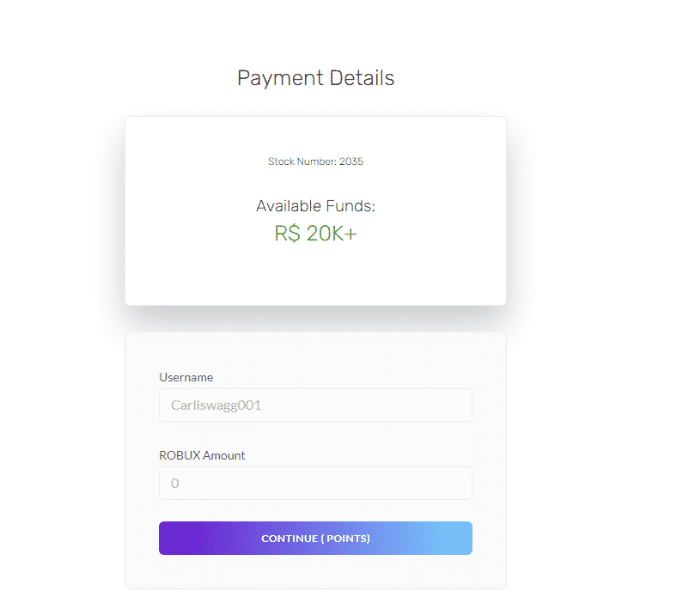The width and height of the screenshot is (689, 597).
Task: Click the R$ symbol in funds amount
Action: click(287, 234)
